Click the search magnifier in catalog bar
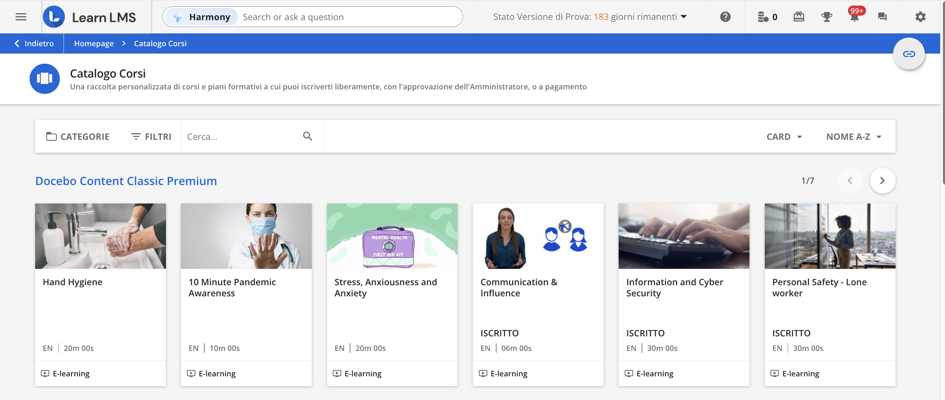The height and width of the screenshot is (400, 945). [x=308, y=136]
